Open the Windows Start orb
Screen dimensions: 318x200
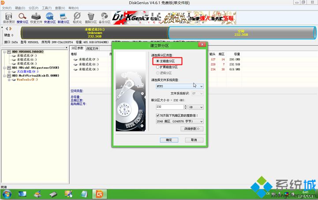[7, 194]
